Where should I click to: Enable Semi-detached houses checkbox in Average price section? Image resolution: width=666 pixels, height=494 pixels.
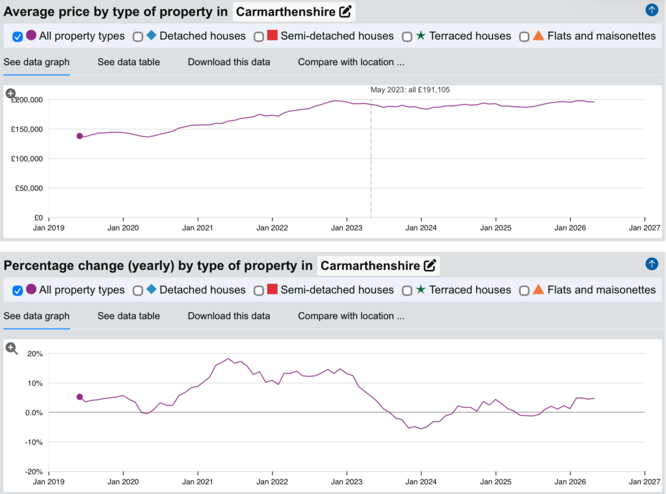coord(259,37)
